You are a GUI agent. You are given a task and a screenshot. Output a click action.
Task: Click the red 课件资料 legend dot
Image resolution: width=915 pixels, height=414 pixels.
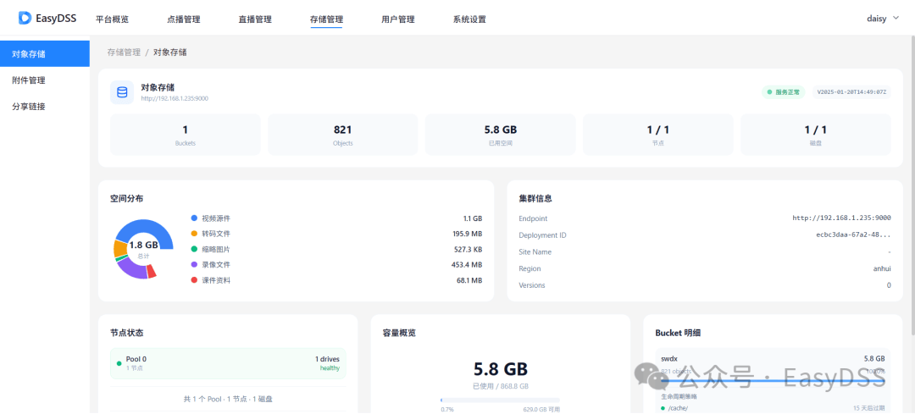(x=194, y=280)
